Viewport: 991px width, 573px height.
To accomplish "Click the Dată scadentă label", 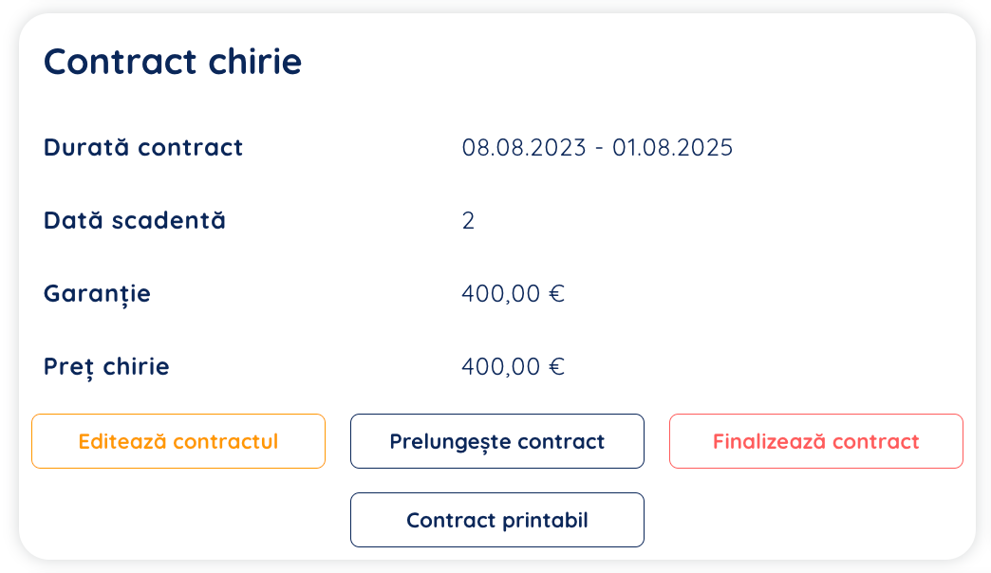I will coord(135,221).
